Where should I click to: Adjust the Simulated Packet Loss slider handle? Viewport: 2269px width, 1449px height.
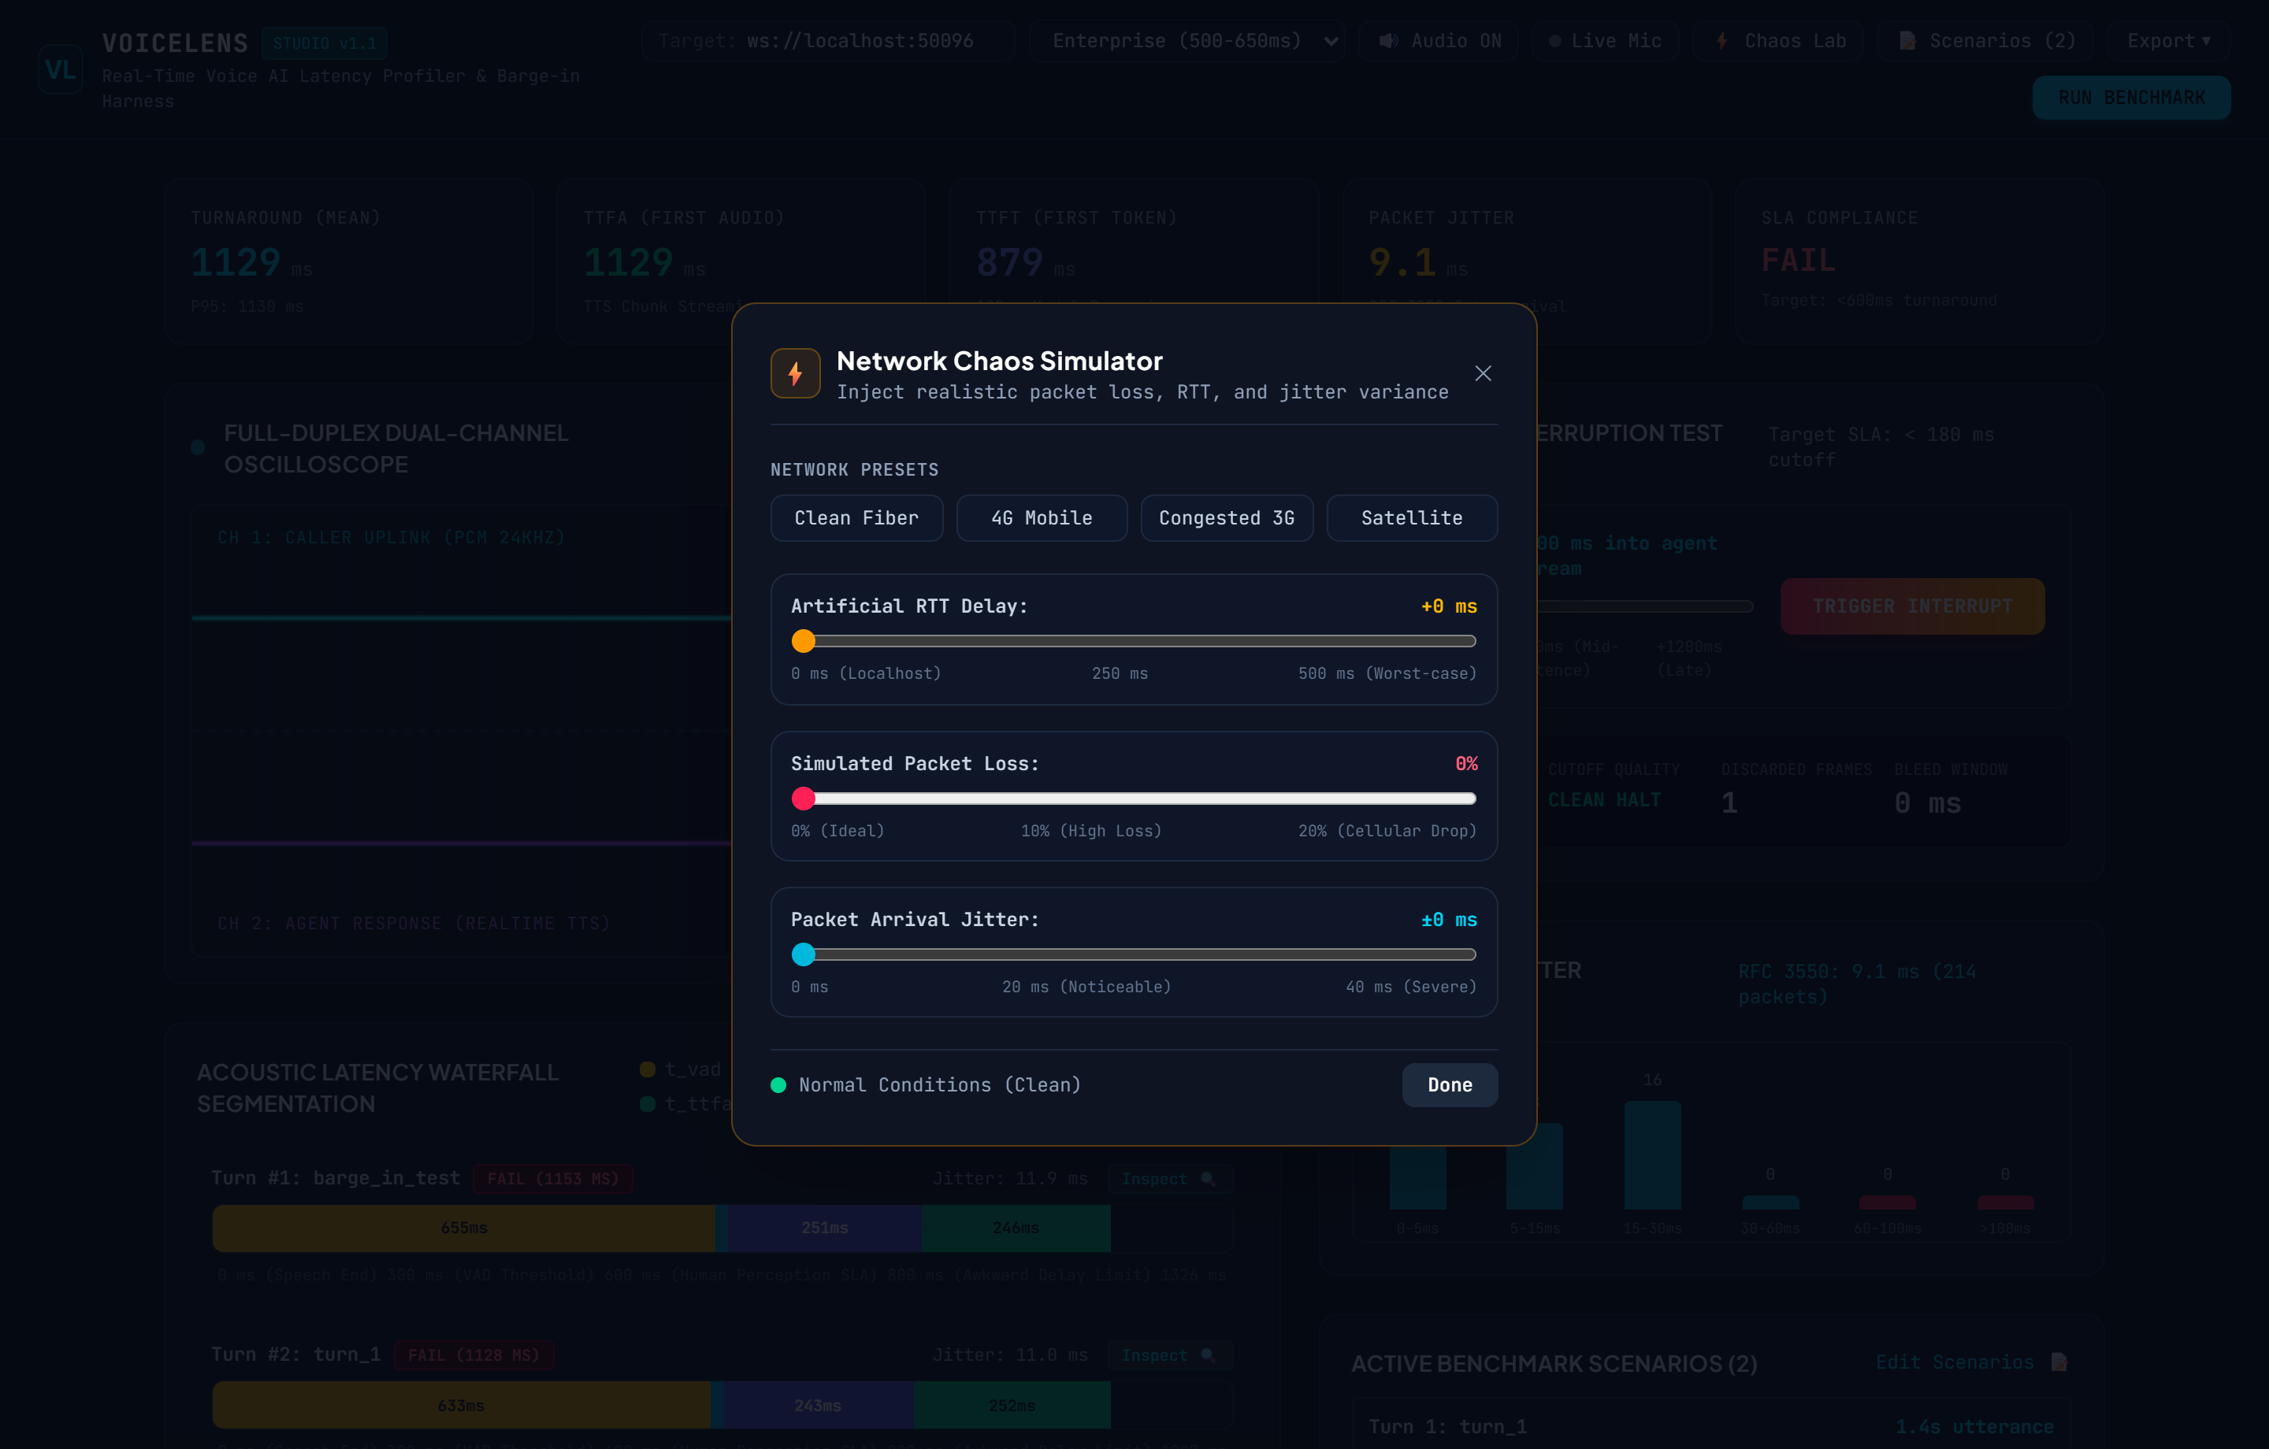804,799
